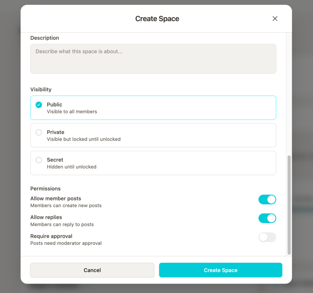Click the "Require approval" label

tap(51, 236)
